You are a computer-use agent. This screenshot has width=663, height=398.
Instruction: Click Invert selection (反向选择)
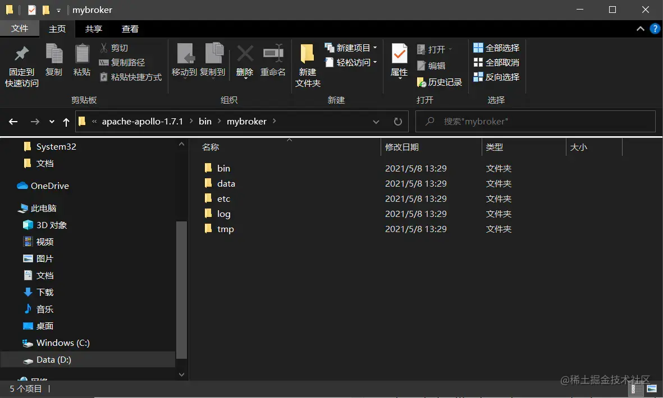pos(496,77)
